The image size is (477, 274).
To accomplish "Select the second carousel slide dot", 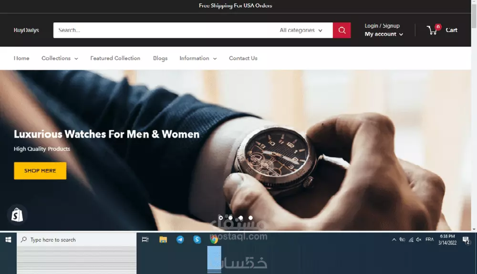I will pos(230,218).
